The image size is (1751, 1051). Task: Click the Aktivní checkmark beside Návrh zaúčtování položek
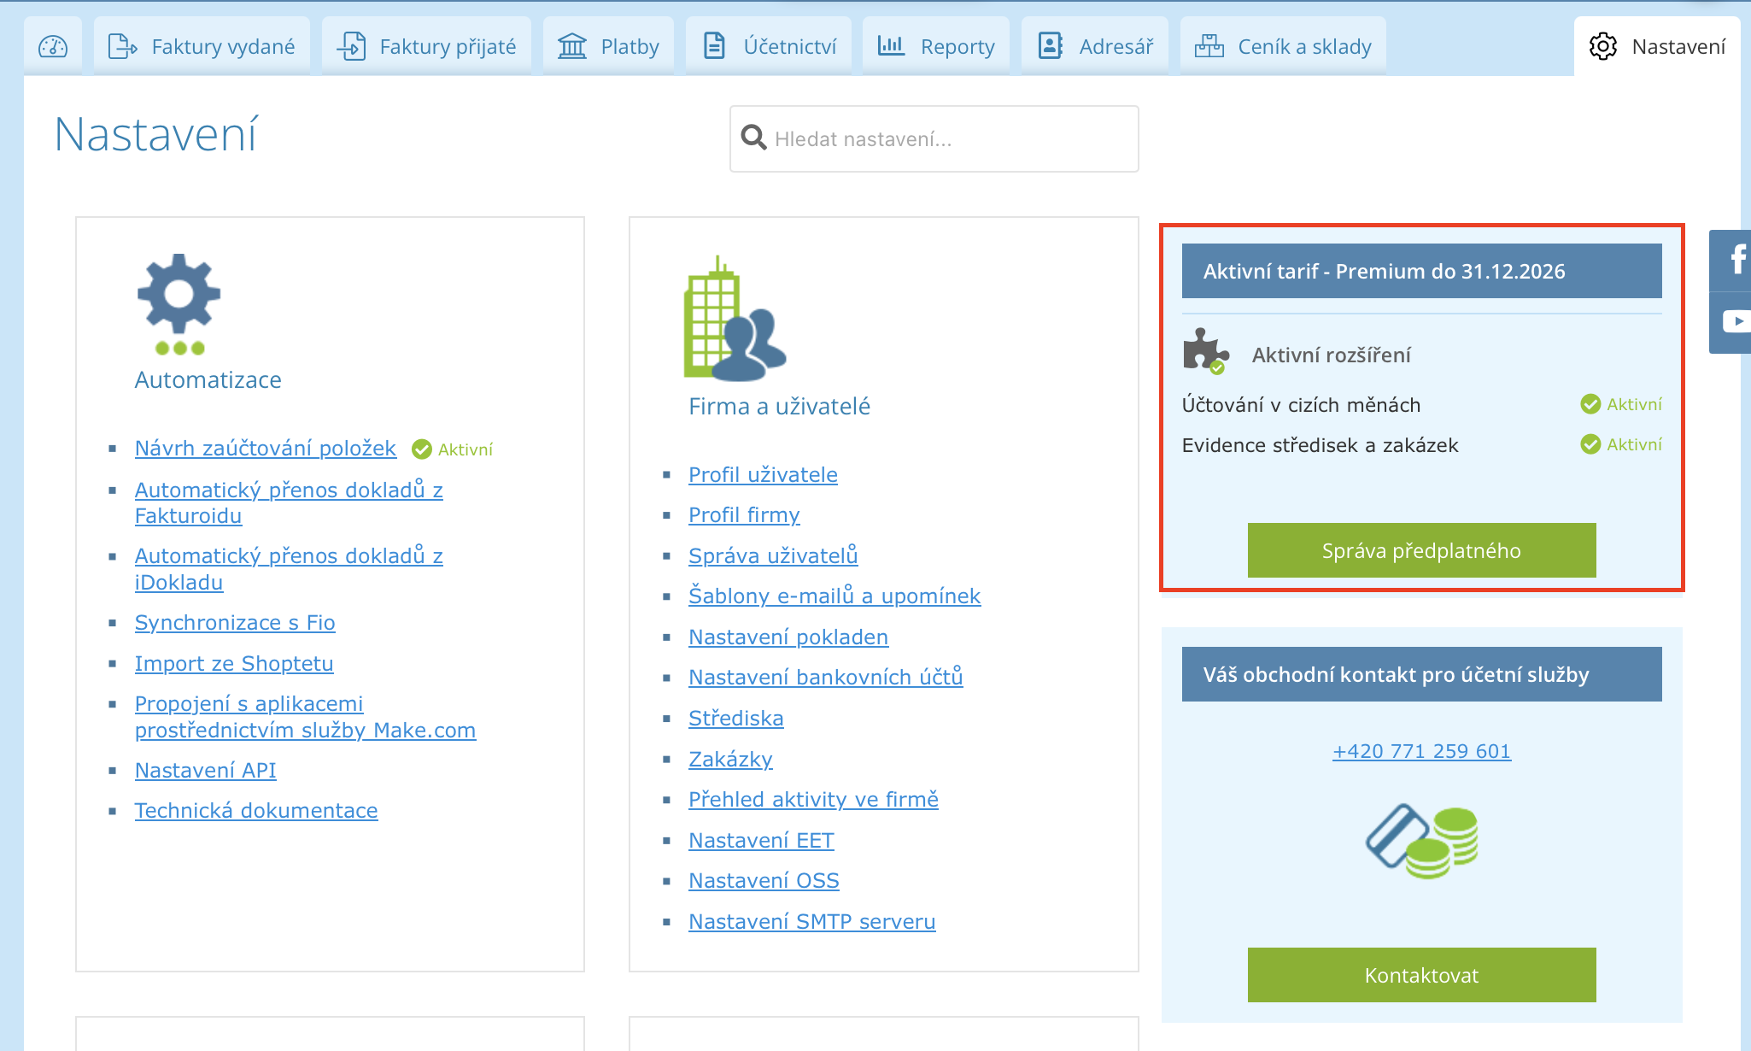pos(422,449)
